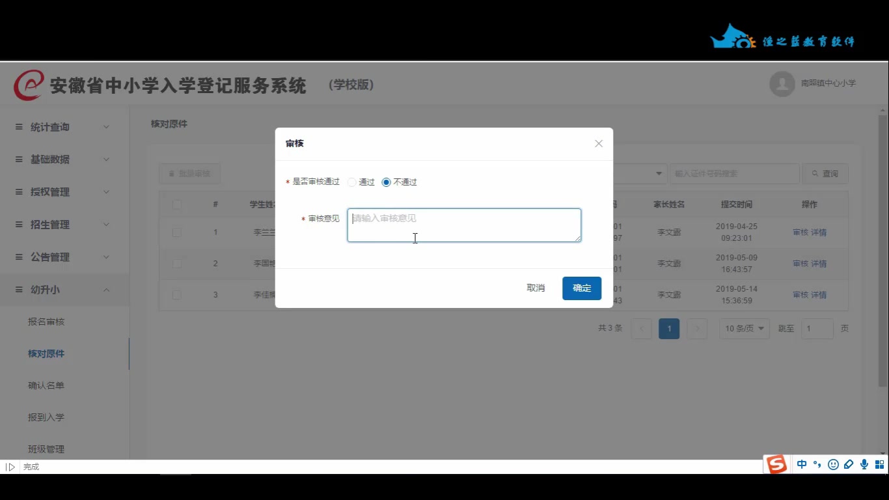The height and width of the screenshot is (500, 889).
Task: Click the pen skin icon in IME bar
Action: click(849, 464)
